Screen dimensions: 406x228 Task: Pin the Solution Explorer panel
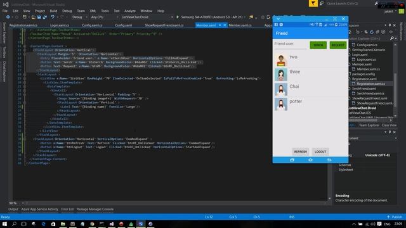click(390, 25)
